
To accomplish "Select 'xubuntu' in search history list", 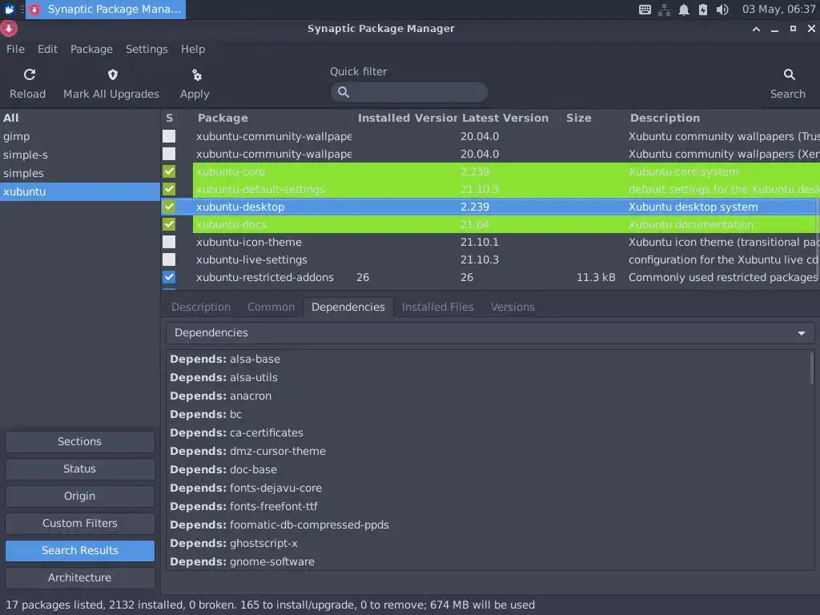I will pyautogui.click(x=80, y=191).
